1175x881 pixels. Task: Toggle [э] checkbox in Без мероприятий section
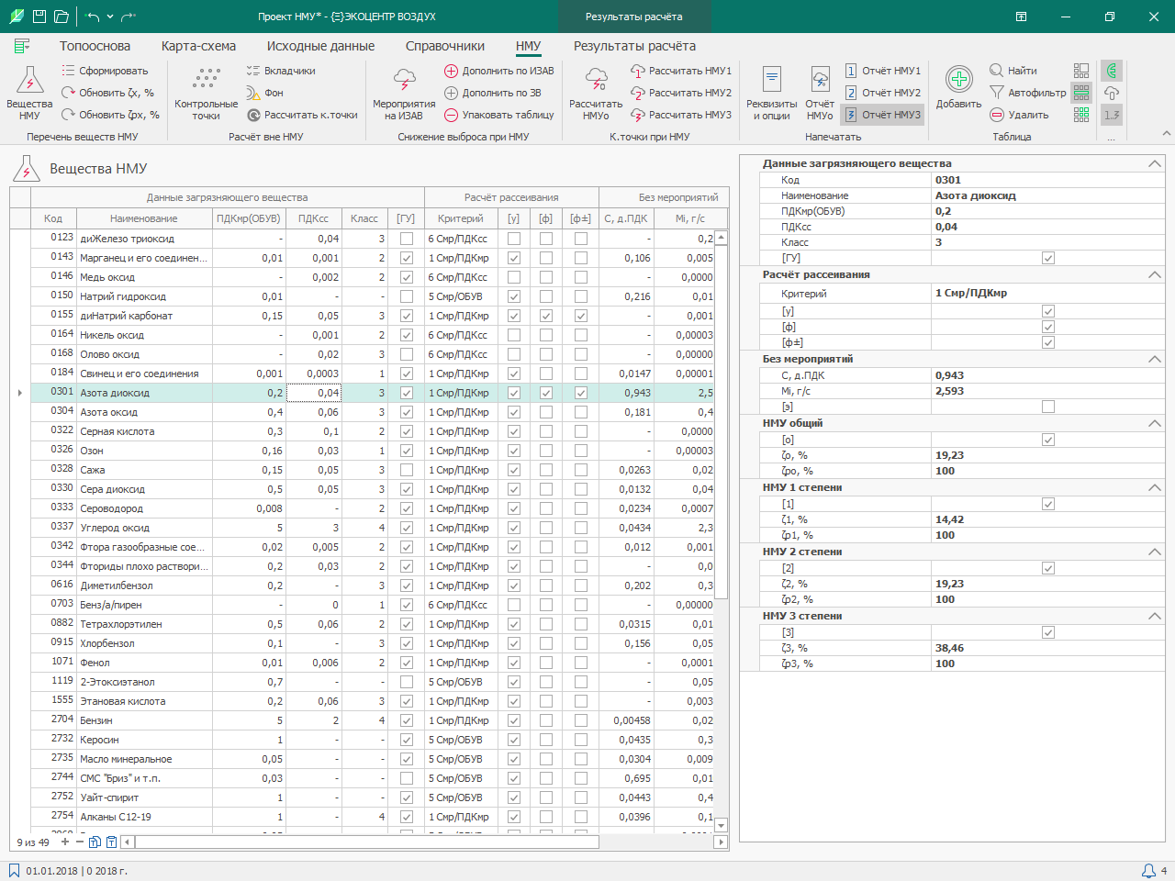point(1048,407)
